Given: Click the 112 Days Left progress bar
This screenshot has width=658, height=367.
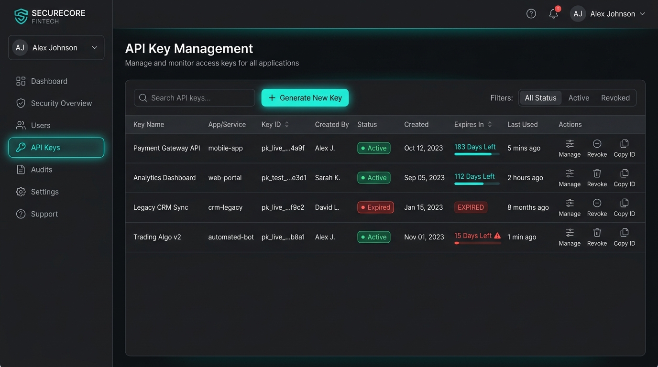Looking at the screenshot, I should coord(477,183).
